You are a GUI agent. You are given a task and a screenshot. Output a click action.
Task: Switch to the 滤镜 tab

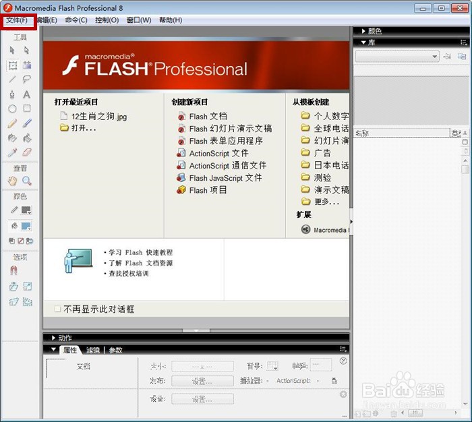[93, 350]
